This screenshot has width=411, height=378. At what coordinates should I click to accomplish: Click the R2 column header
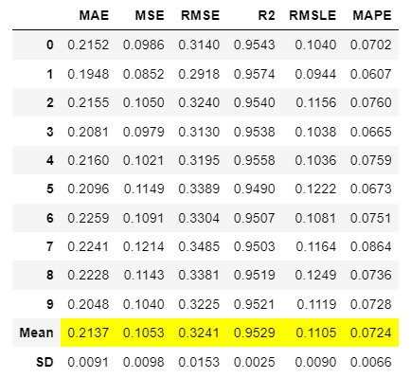[x=266, y=15]
